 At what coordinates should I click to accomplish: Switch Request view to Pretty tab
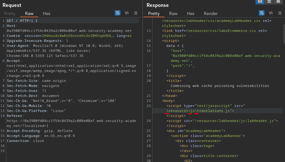tap(10, 14)
